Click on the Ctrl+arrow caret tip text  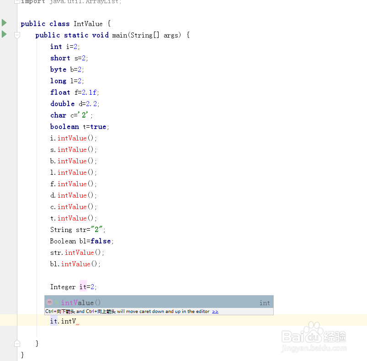128,311
